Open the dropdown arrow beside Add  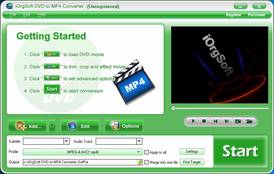point(52,126)
